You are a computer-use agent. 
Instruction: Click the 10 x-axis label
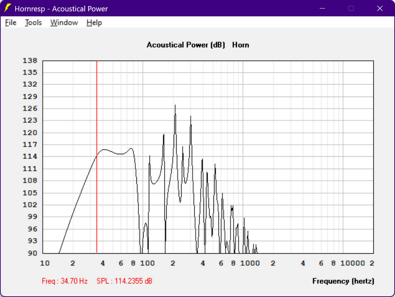[45, 263]
